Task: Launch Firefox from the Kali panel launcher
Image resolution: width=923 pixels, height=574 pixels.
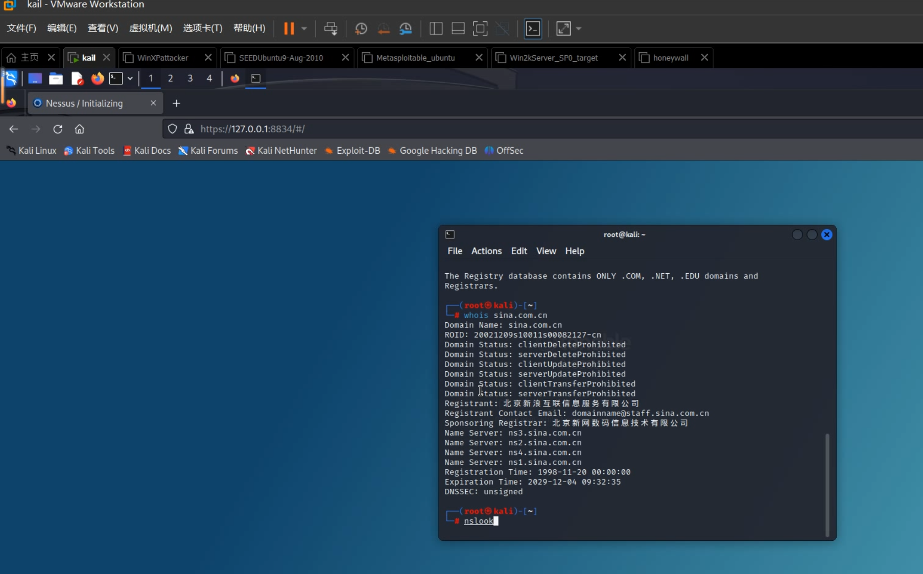Action: 97,78
